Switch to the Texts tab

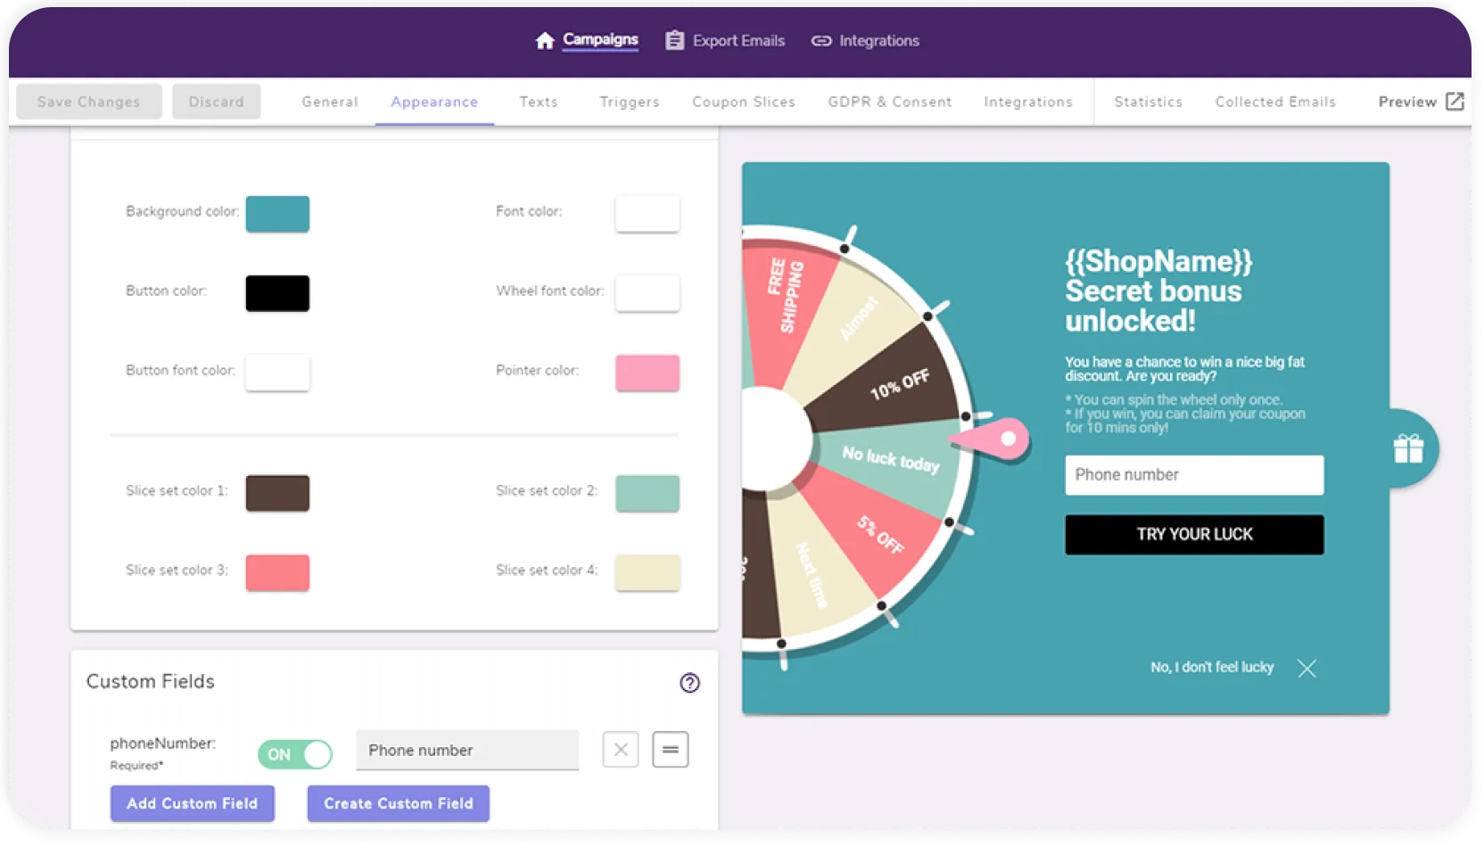[x=538, y=102]
